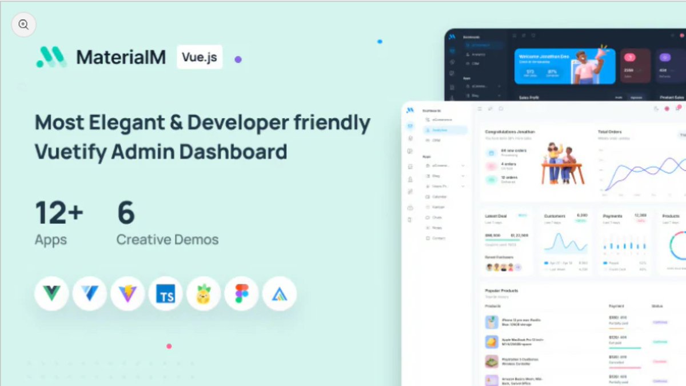Click the highlighted top mini-rail icon in light dashboard
686x386 pixels.
point(410,126)
